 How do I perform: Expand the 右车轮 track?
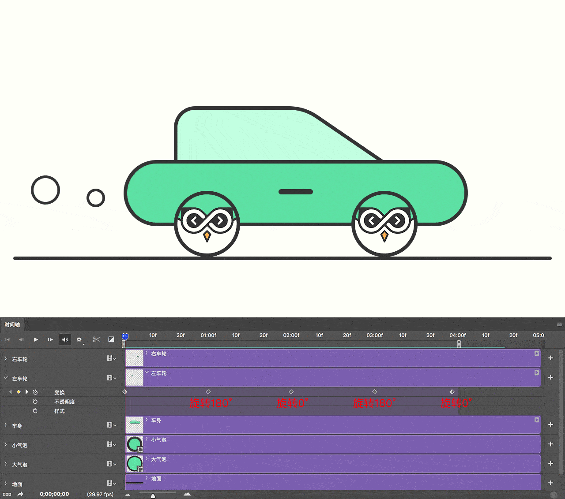tap(6, 359)
